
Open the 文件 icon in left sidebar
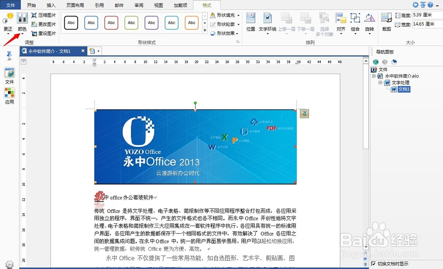[9, 76]
